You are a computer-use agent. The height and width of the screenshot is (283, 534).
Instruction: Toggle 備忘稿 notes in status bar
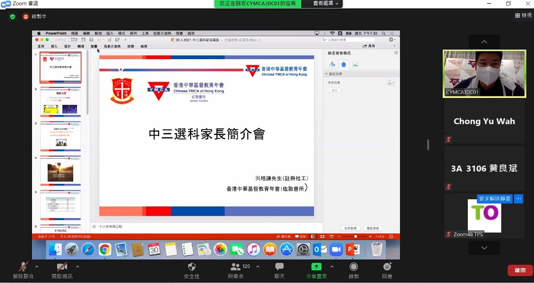[x=284, y=236]
